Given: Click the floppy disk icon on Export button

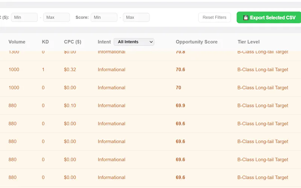Looking at the screenshot, I should pos(246,18).
